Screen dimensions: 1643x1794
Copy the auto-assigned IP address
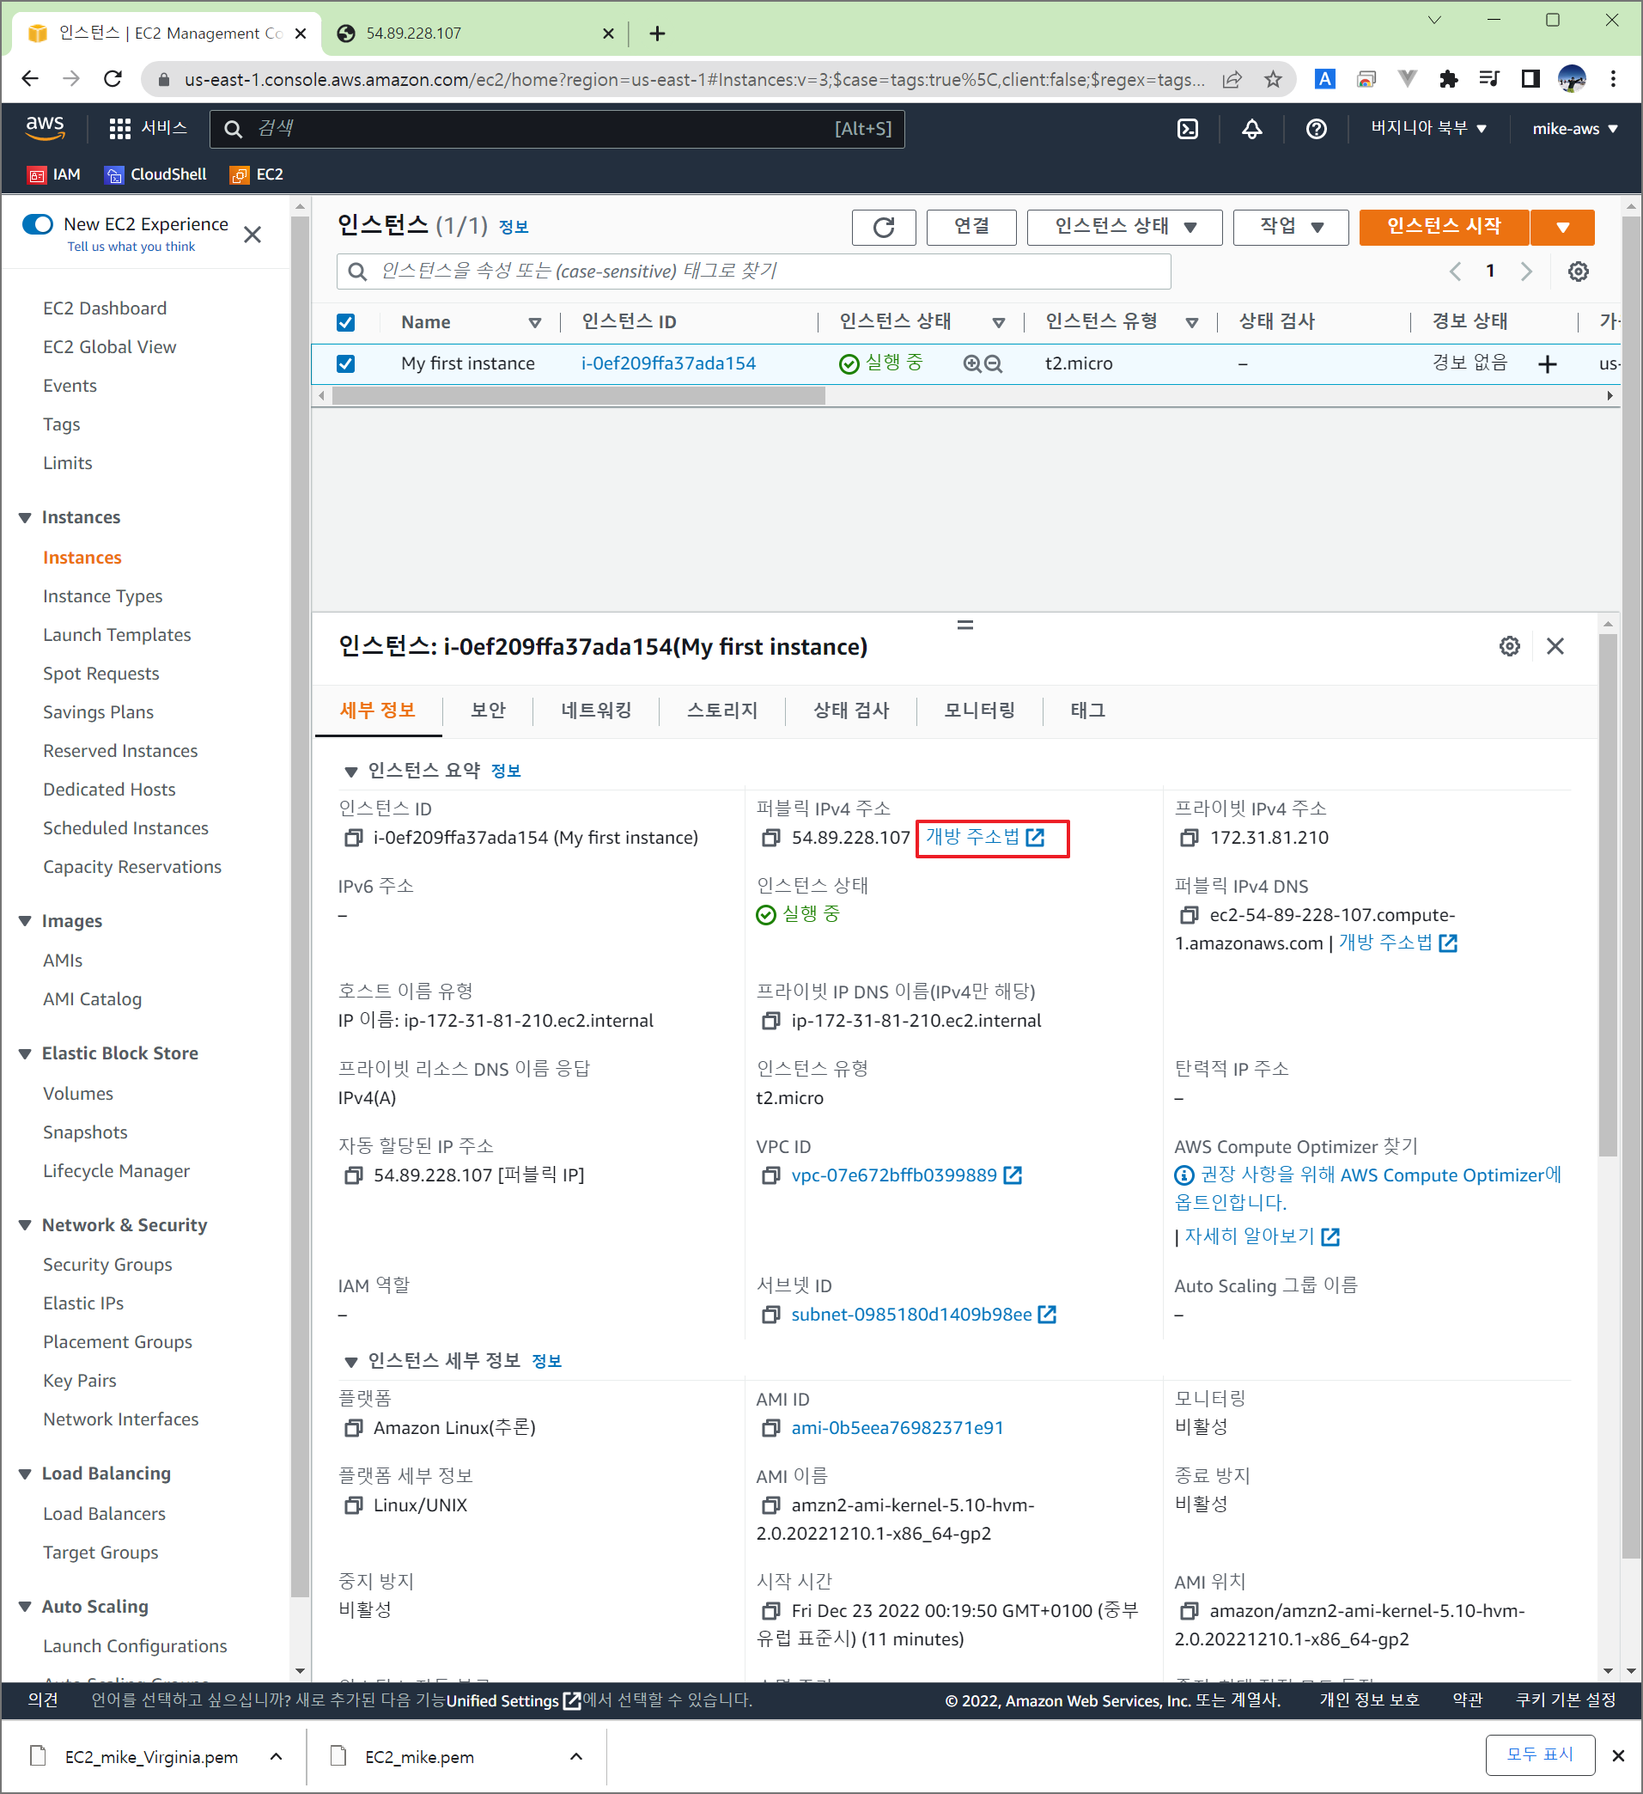353,1175
